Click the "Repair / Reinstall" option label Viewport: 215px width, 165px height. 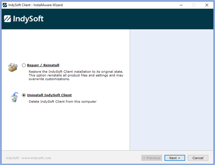pyautogui.click(x=43, y=65)
